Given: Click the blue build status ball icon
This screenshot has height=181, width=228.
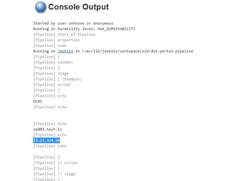Looking at the screenshot, I should point(41,7).
